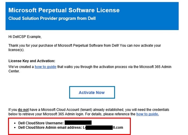Click the Activate Now button
Screen dimensions: 188x135
92,92
